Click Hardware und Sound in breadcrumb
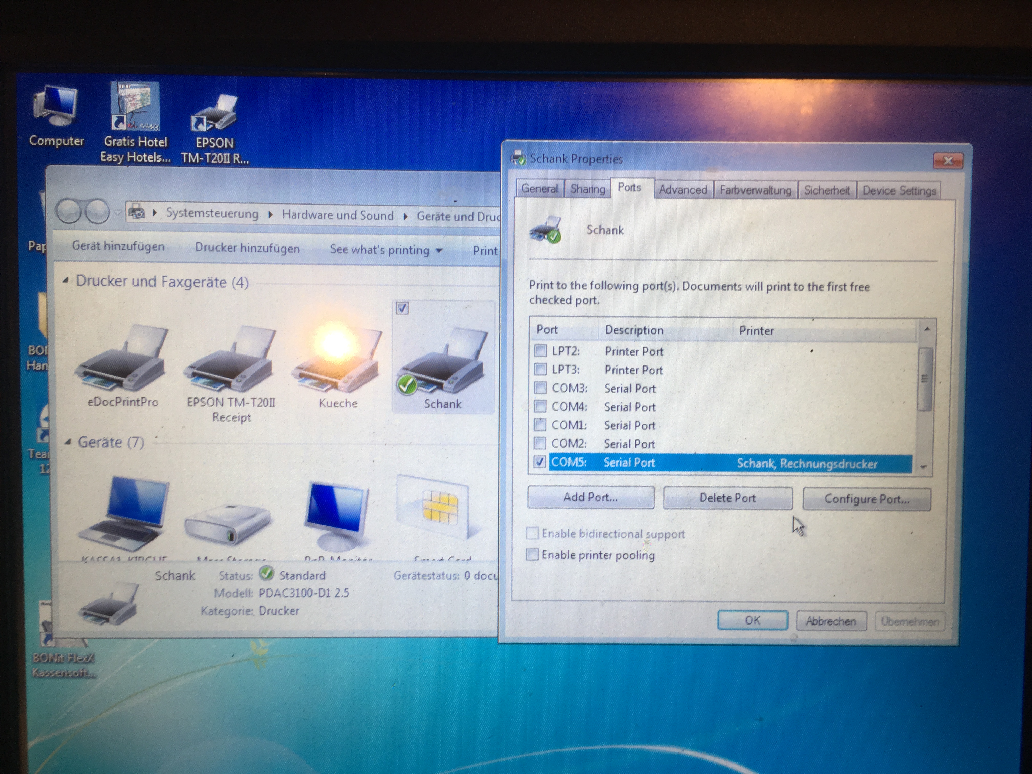This screenshot has height=774, width=1032. coord(338,215)
